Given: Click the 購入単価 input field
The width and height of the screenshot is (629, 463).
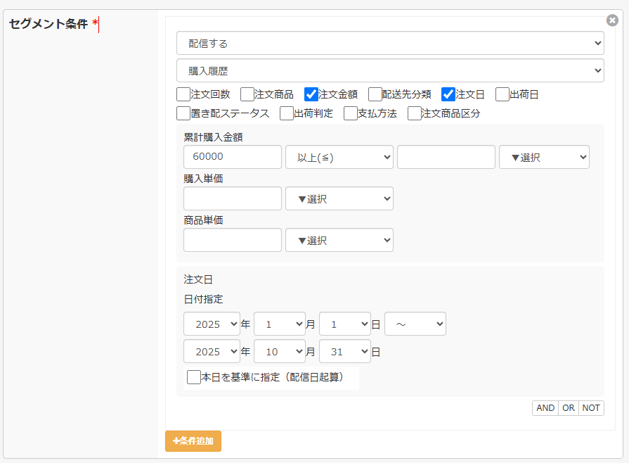Looking at the screenshot, I should [x=232, y=199].
